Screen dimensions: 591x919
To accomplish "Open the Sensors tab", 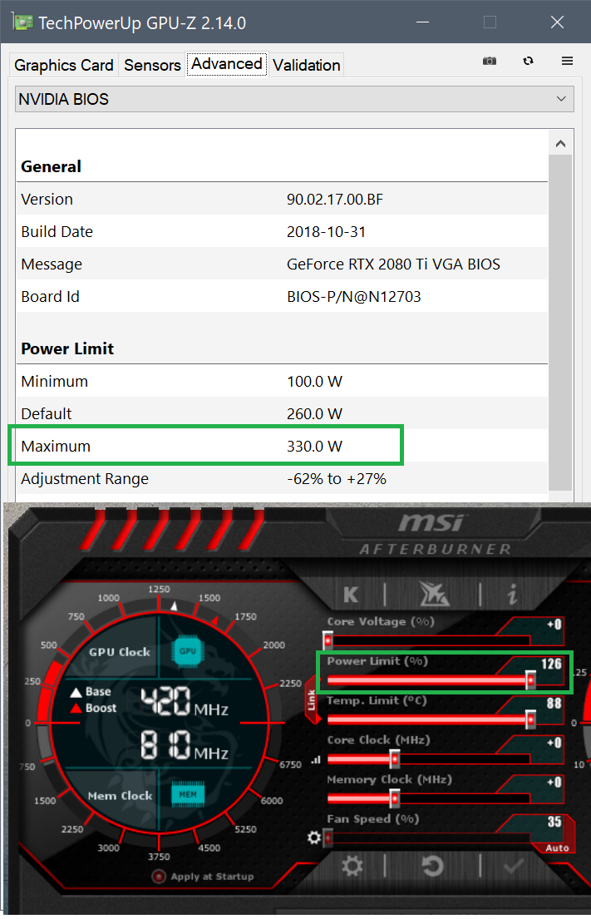I will click(152, 65).
